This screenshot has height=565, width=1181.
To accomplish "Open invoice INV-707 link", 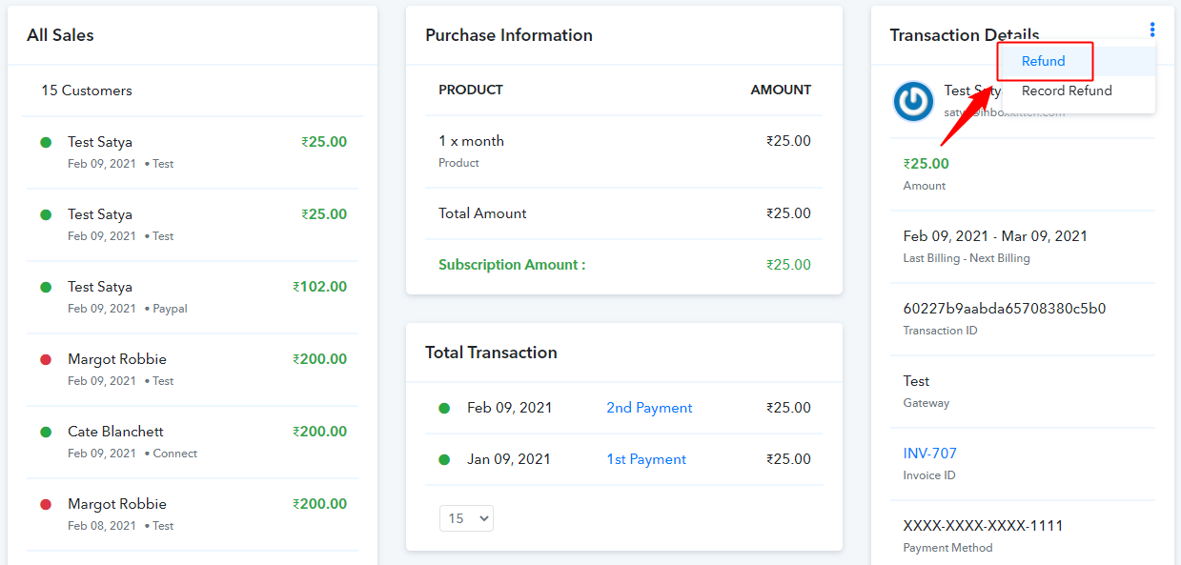I will tap(929, 454).
